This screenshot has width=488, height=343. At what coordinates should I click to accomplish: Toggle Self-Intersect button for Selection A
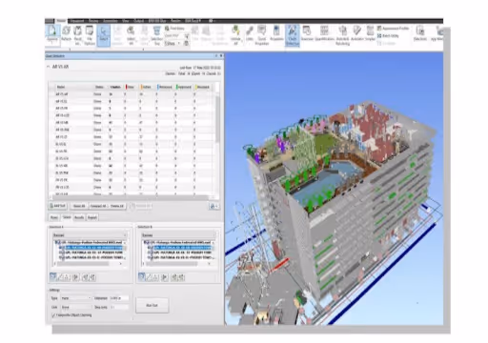75,277
